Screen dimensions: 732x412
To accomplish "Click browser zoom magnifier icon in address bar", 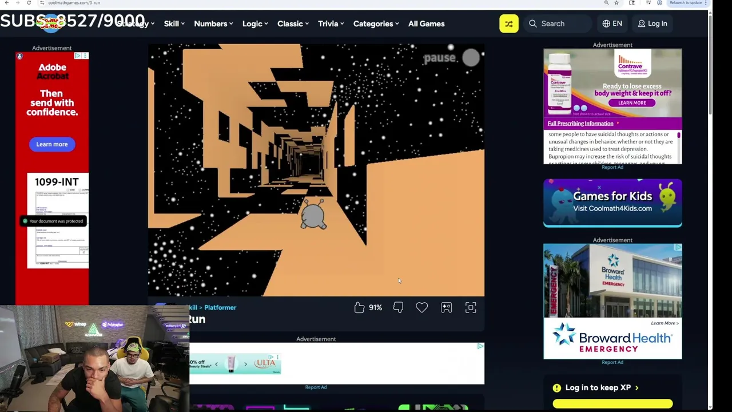I will click(x=606, y=3).
